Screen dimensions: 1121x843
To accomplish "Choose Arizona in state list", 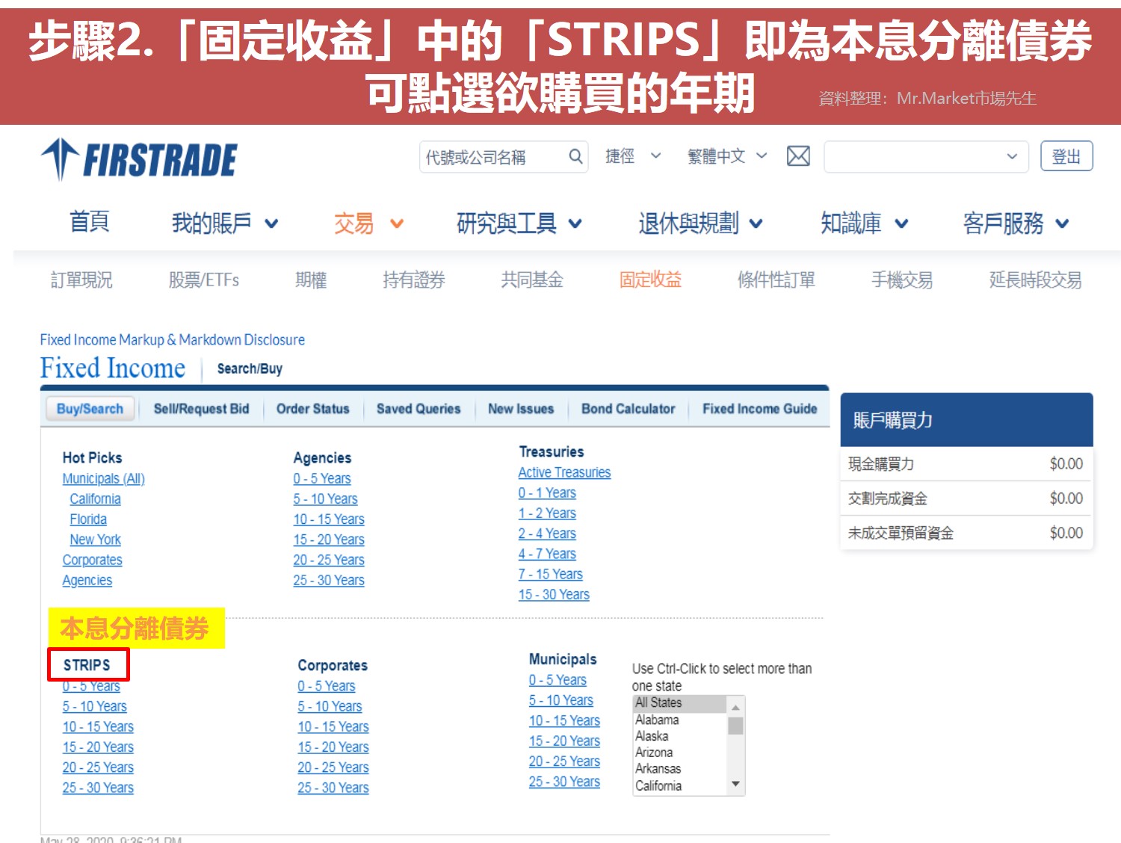I will tap(680, 753).
